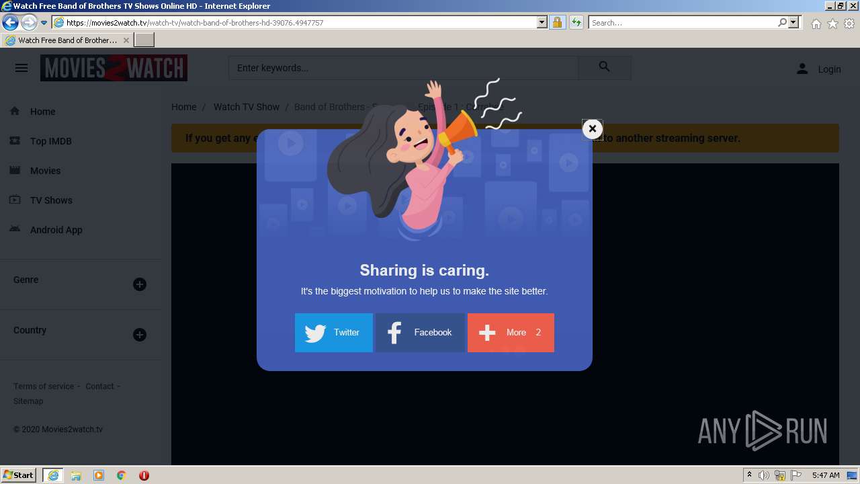Open the Login link
The height and width of the screenshot is (484, 860).
[x=829, y=69]
